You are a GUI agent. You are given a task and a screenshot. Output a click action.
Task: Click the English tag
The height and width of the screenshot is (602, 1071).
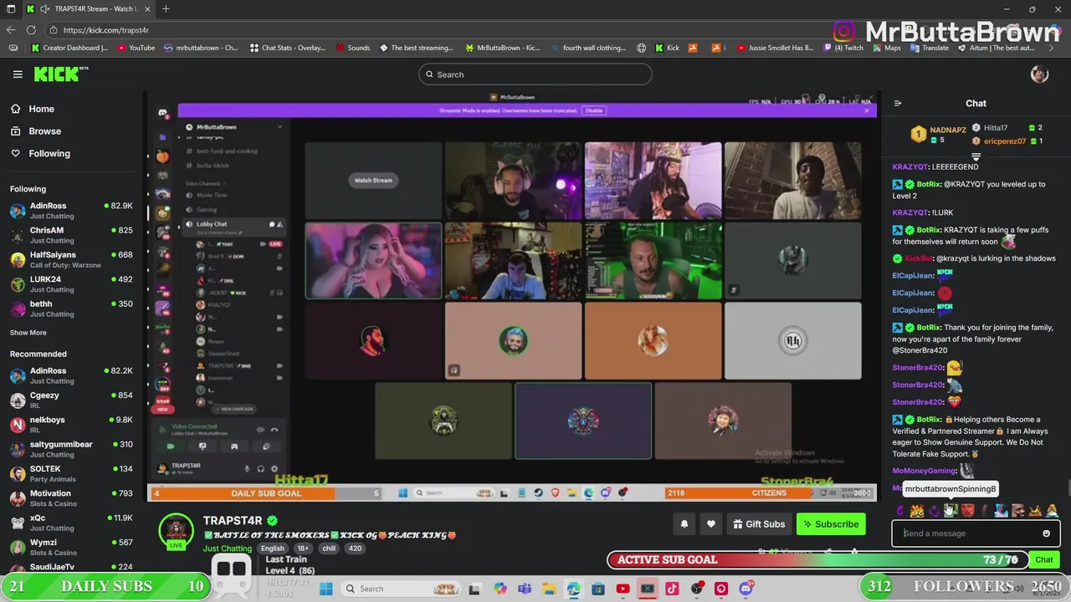(x=272, y=548)
